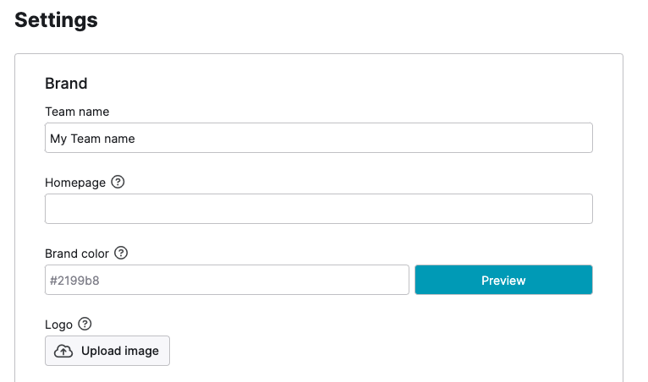Click the #2199b8 placeholder text
This screenshot has height=382, width=648.
[74, 281]
